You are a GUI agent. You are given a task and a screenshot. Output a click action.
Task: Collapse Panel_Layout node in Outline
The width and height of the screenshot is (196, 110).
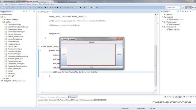click(163, 27)
